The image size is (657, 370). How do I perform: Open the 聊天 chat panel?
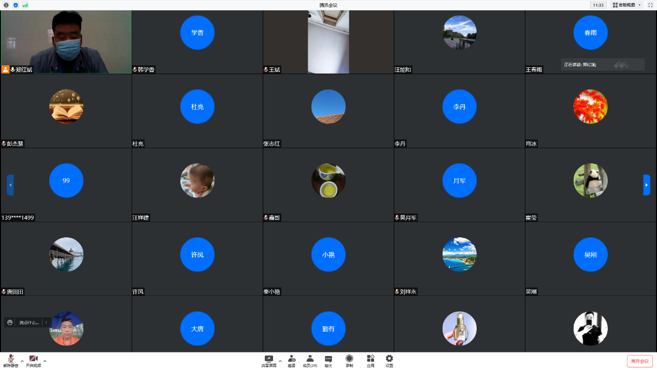coord(328,361)
